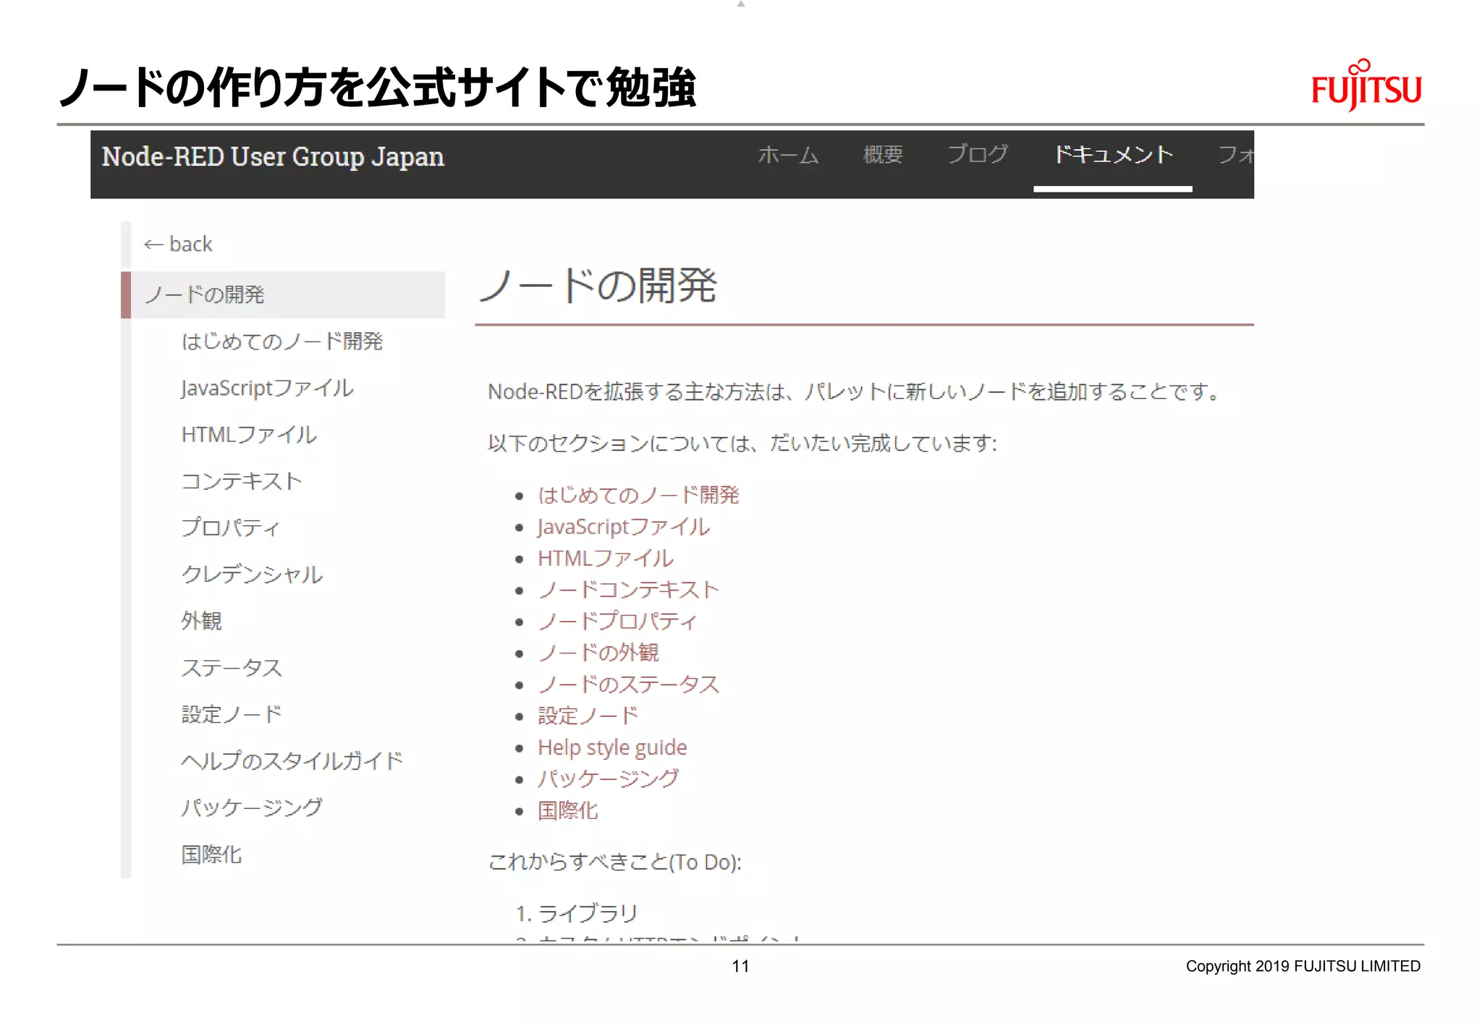Screen dimensions: 1482x1026
Task: Click the ノードの開発 page heading
Action: click(x=598, y=285)
